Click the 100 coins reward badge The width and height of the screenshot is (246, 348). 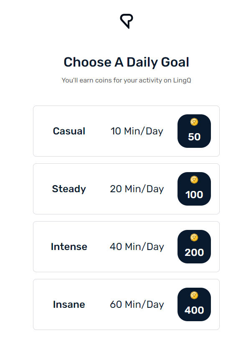(x=194, y=189)
